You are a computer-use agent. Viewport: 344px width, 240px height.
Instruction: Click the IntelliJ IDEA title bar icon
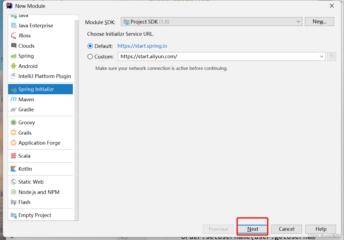coord(9,6)
